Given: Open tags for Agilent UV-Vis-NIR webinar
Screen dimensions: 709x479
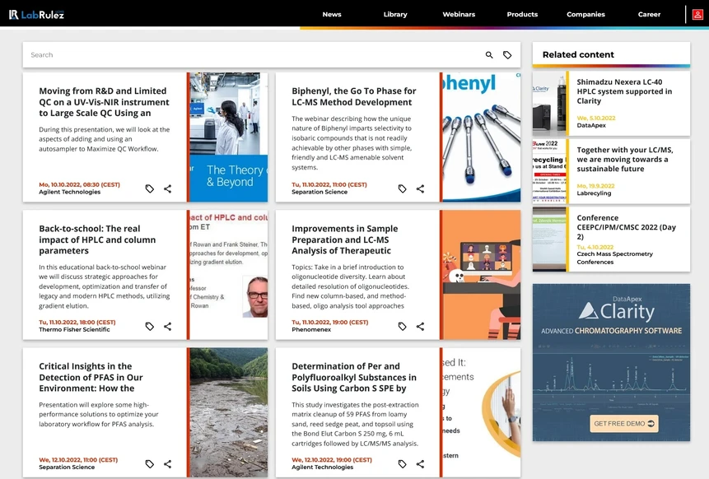Looking at the screenshot, I should (x=150, y=189).
